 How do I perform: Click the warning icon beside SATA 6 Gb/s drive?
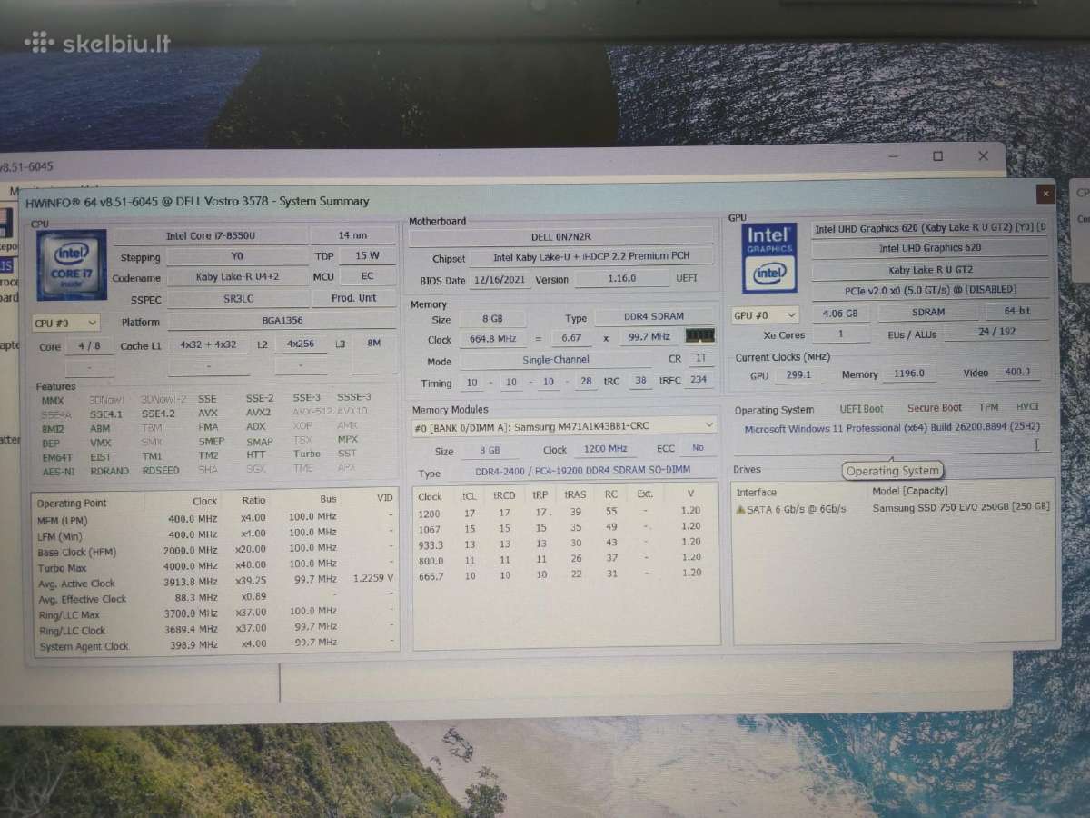click(x=740, y=509)
